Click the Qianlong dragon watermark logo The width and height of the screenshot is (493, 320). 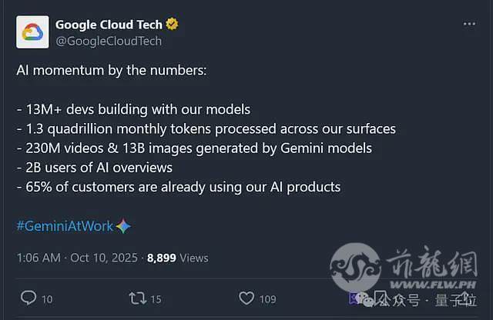tap(359, 266)
